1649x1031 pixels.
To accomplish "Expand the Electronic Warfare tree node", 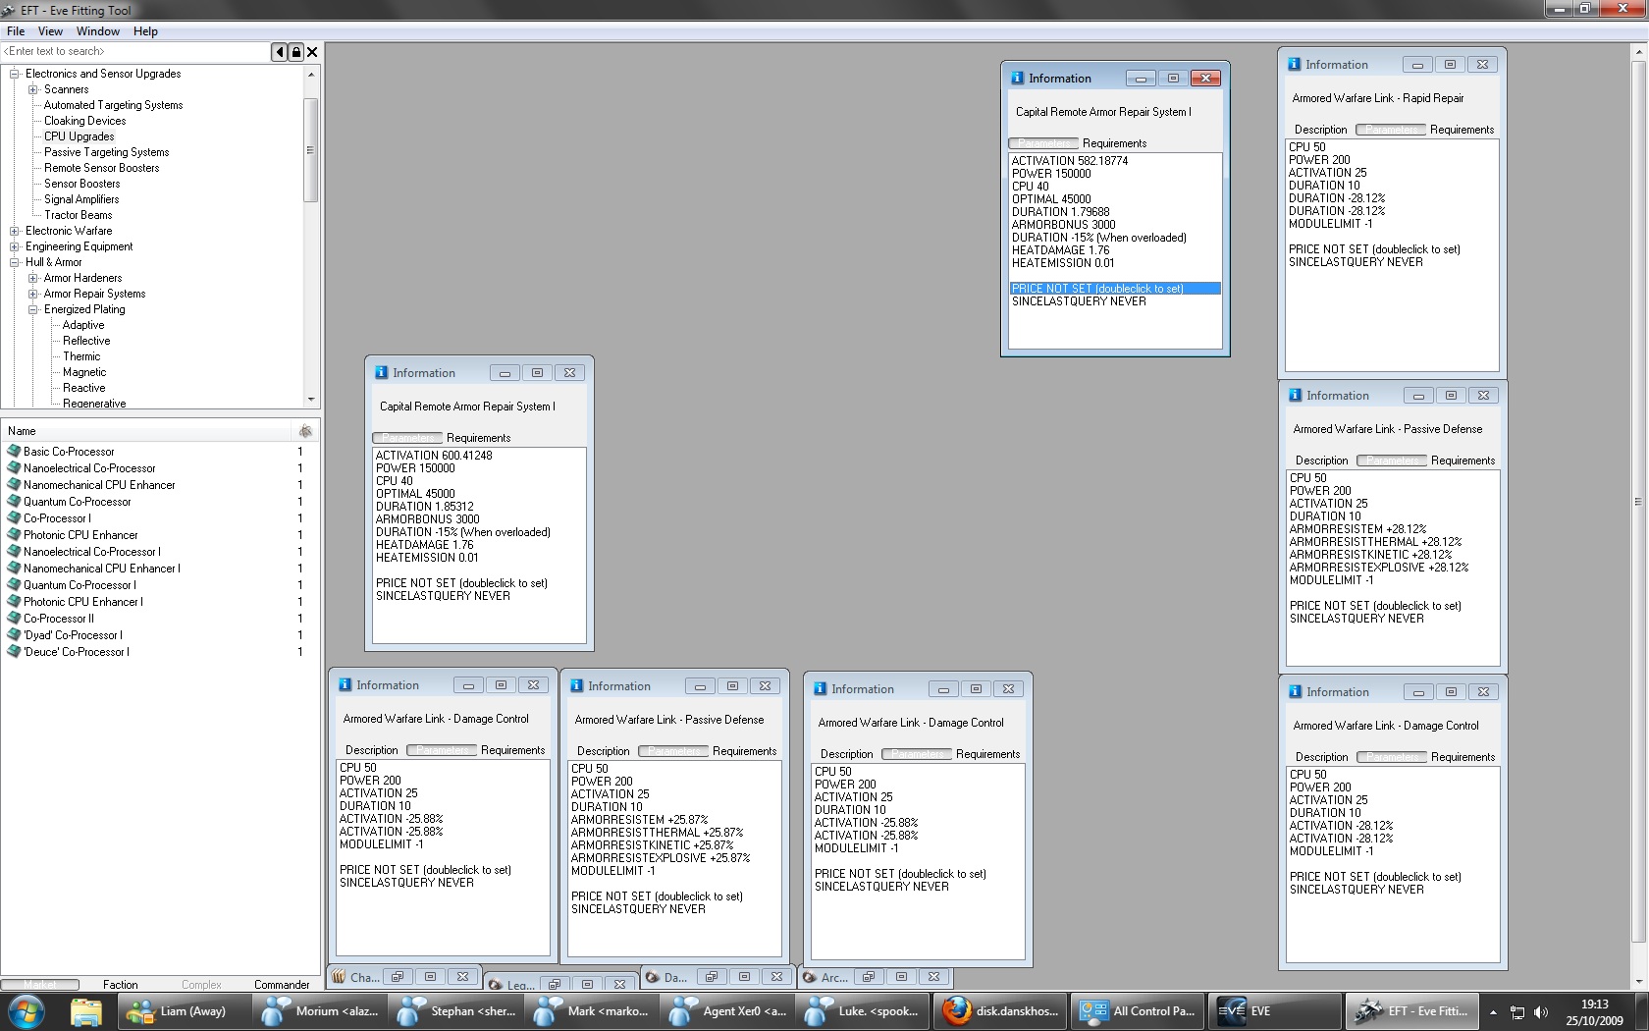I will tap(15, 231).
